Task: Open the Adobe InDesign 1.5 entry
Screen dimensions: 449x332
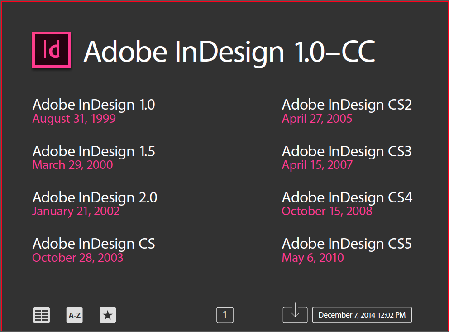Action: point(94,151)
